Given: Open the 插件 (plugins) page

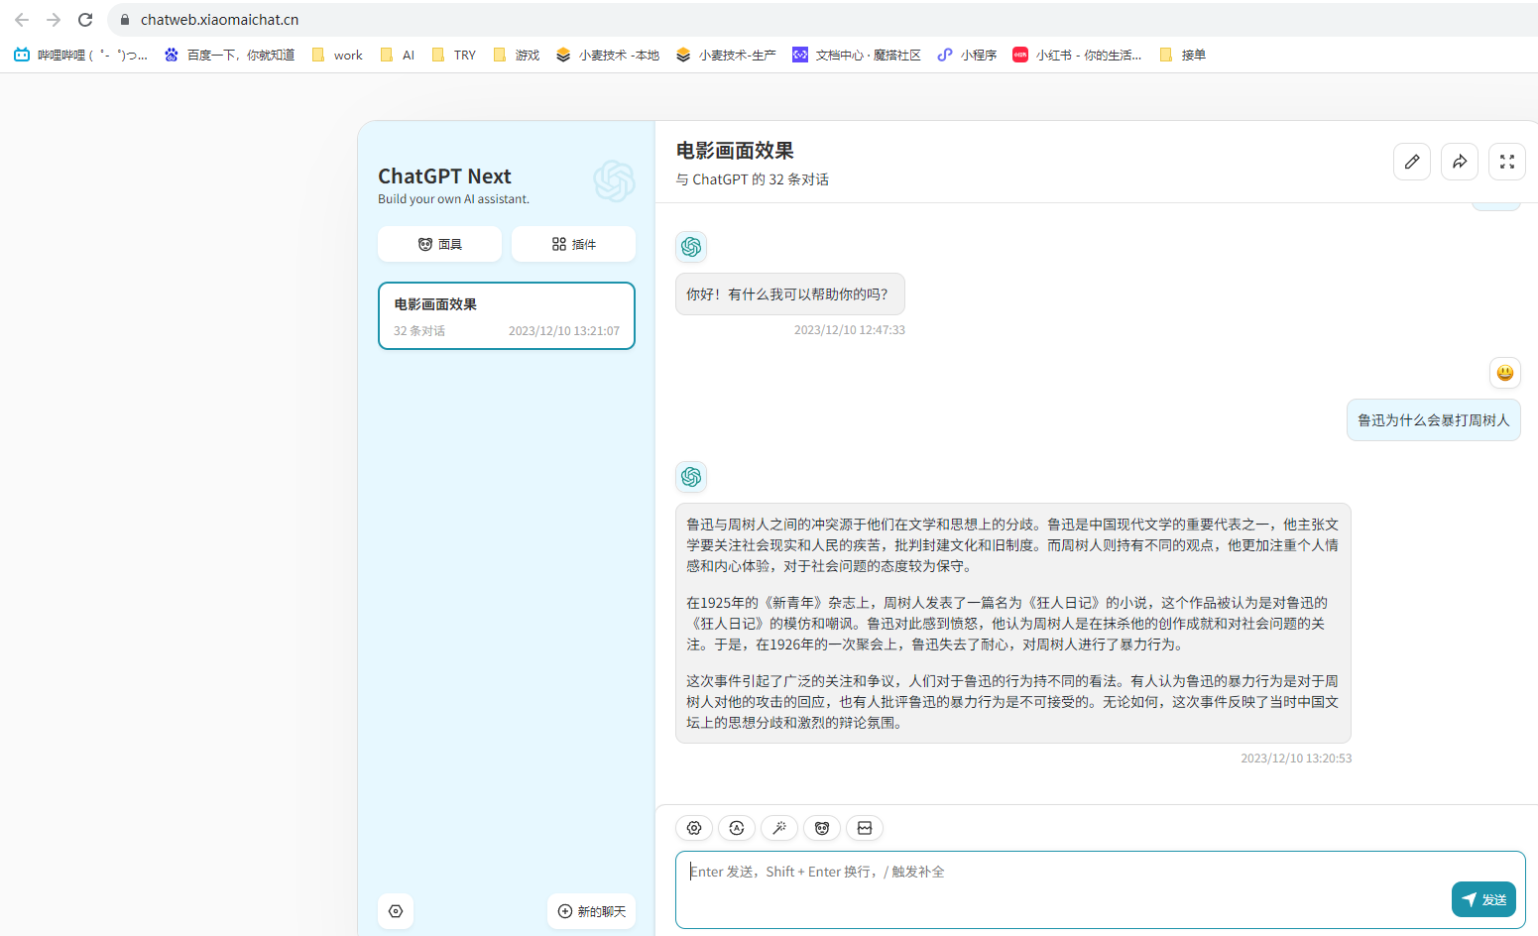Looking at the screenshot, I should coord(573,244).
